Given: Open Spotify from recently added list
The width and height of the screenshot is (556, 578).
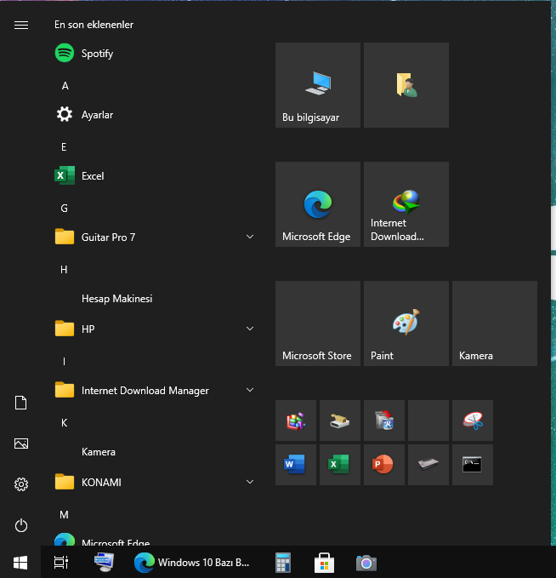Looking at the screenshot, I should pyautogui.click(x=96, y=54).
